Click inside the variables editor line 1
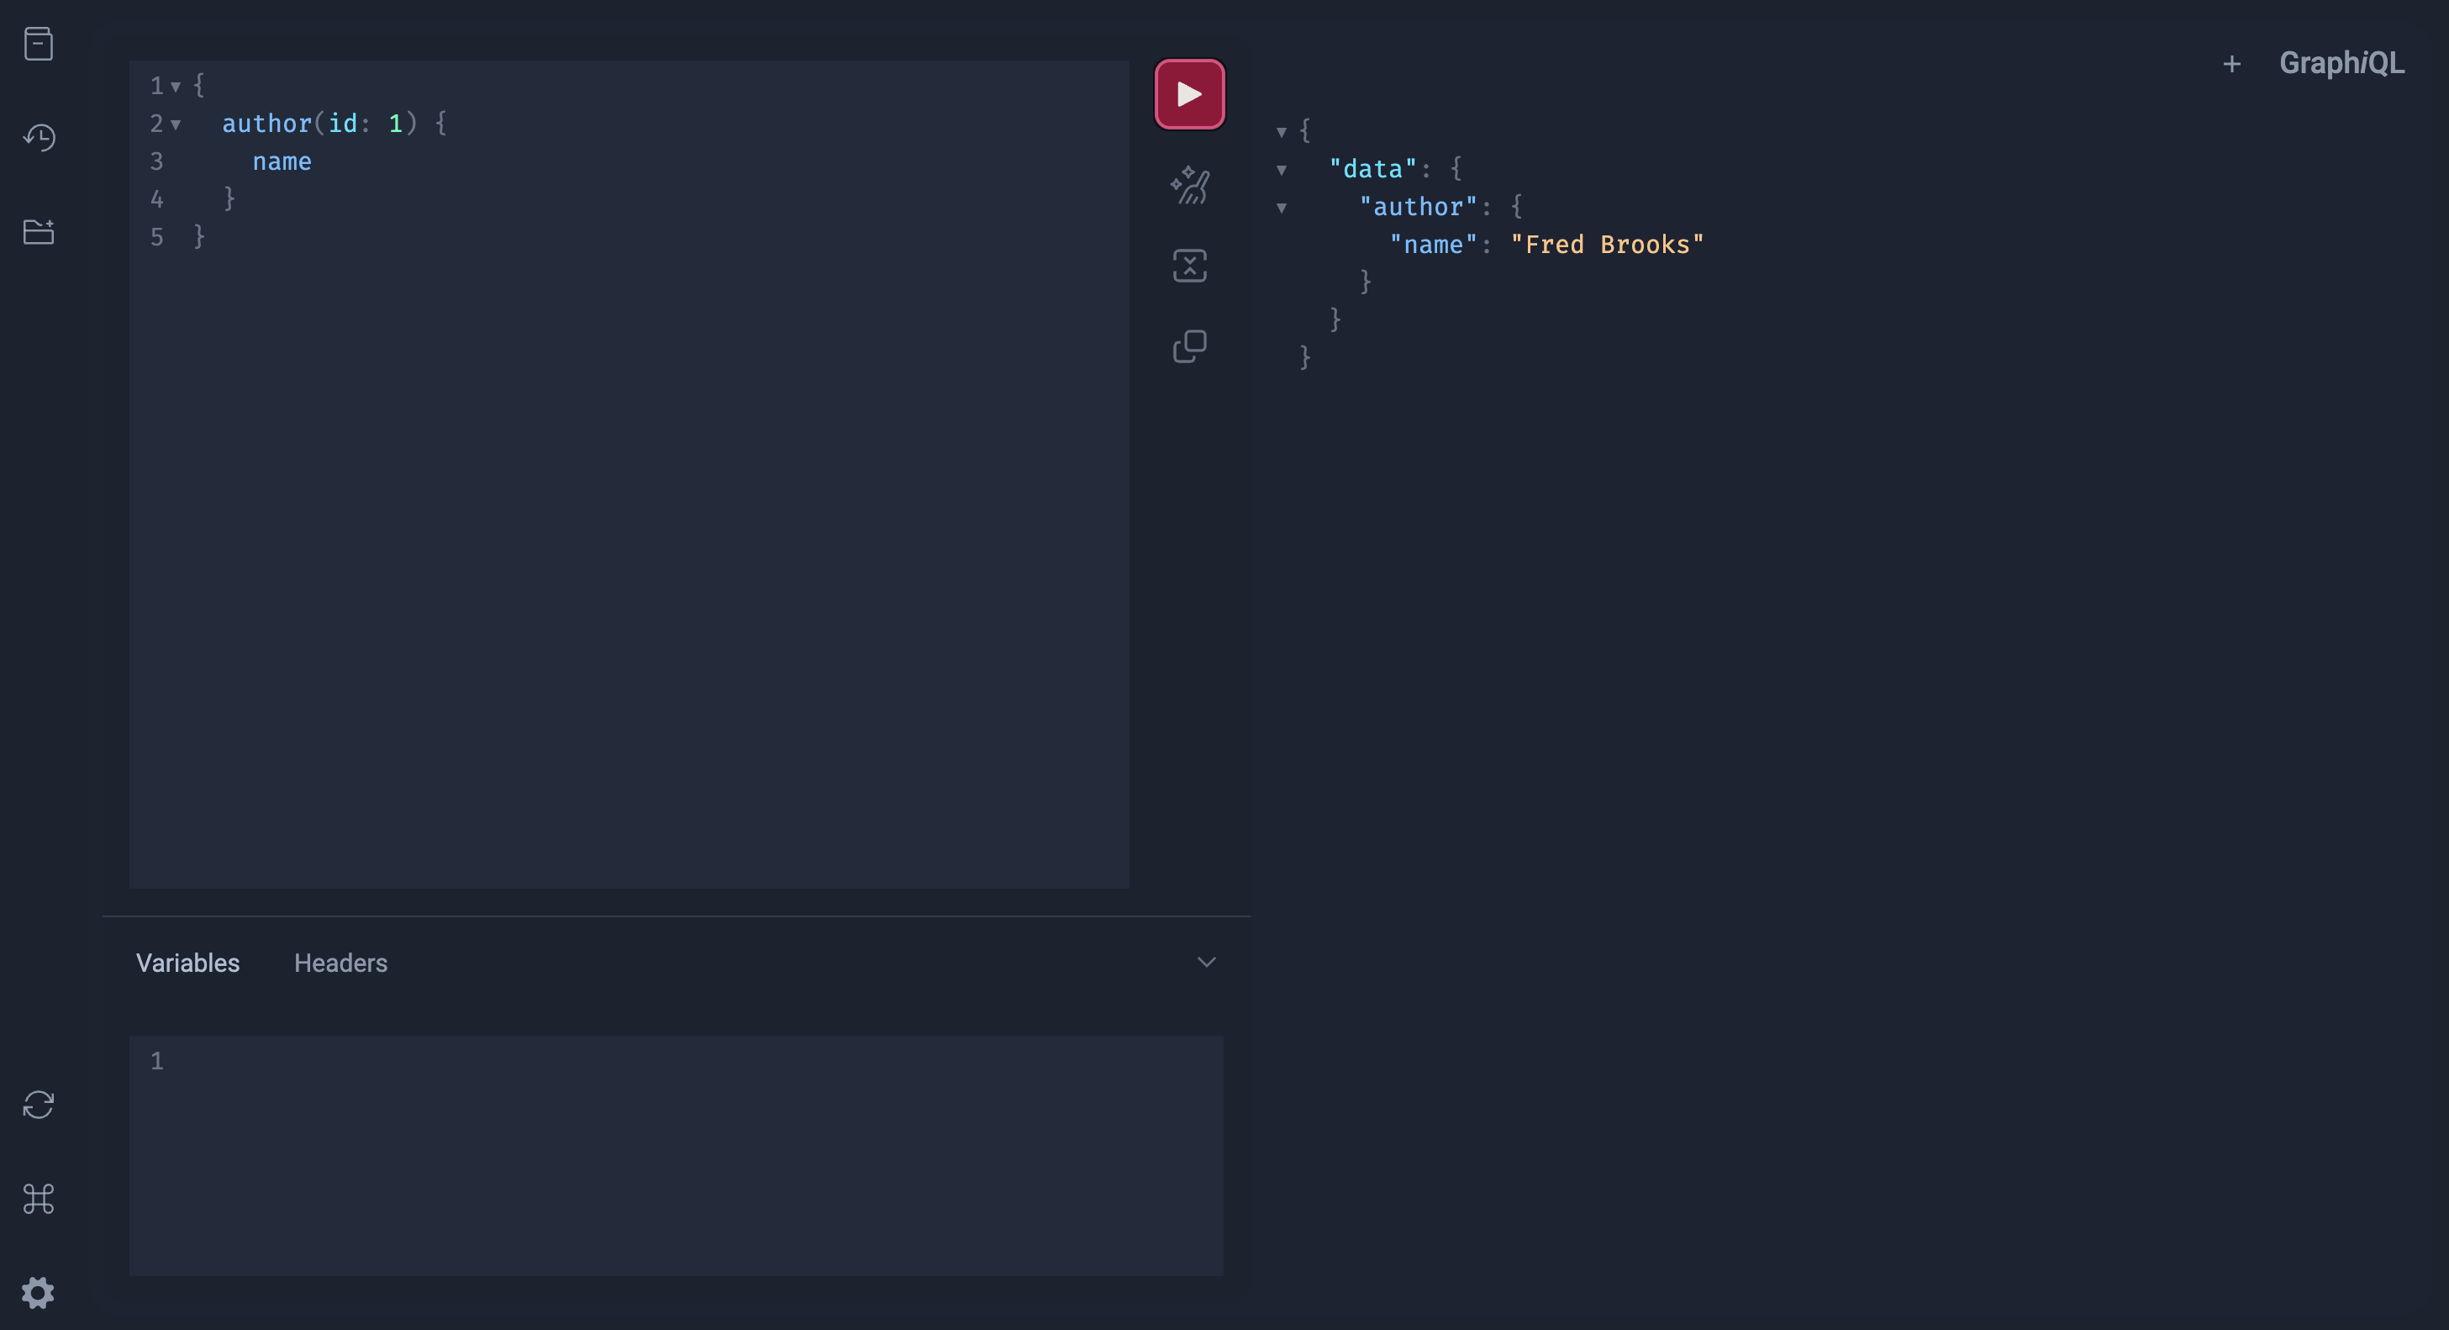2449x1330 pixels. (x=666, y=1061)
